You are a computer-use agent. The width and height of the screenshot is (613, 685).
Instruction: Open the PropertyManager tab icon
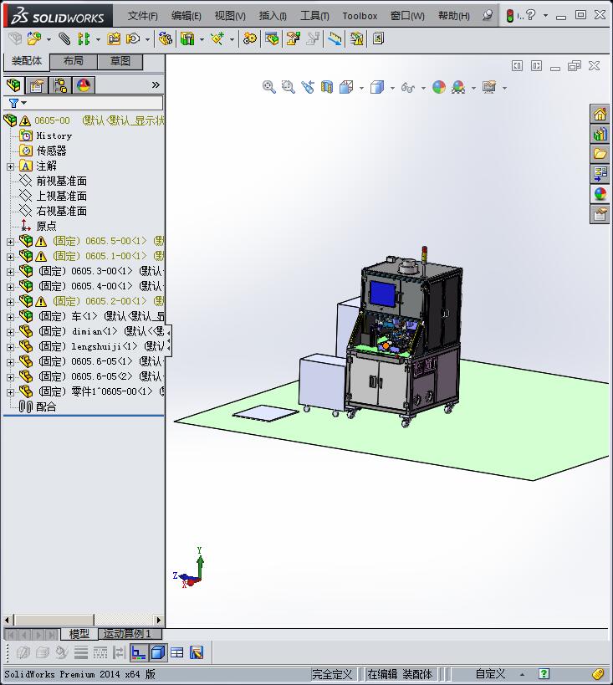coord(37,84)
